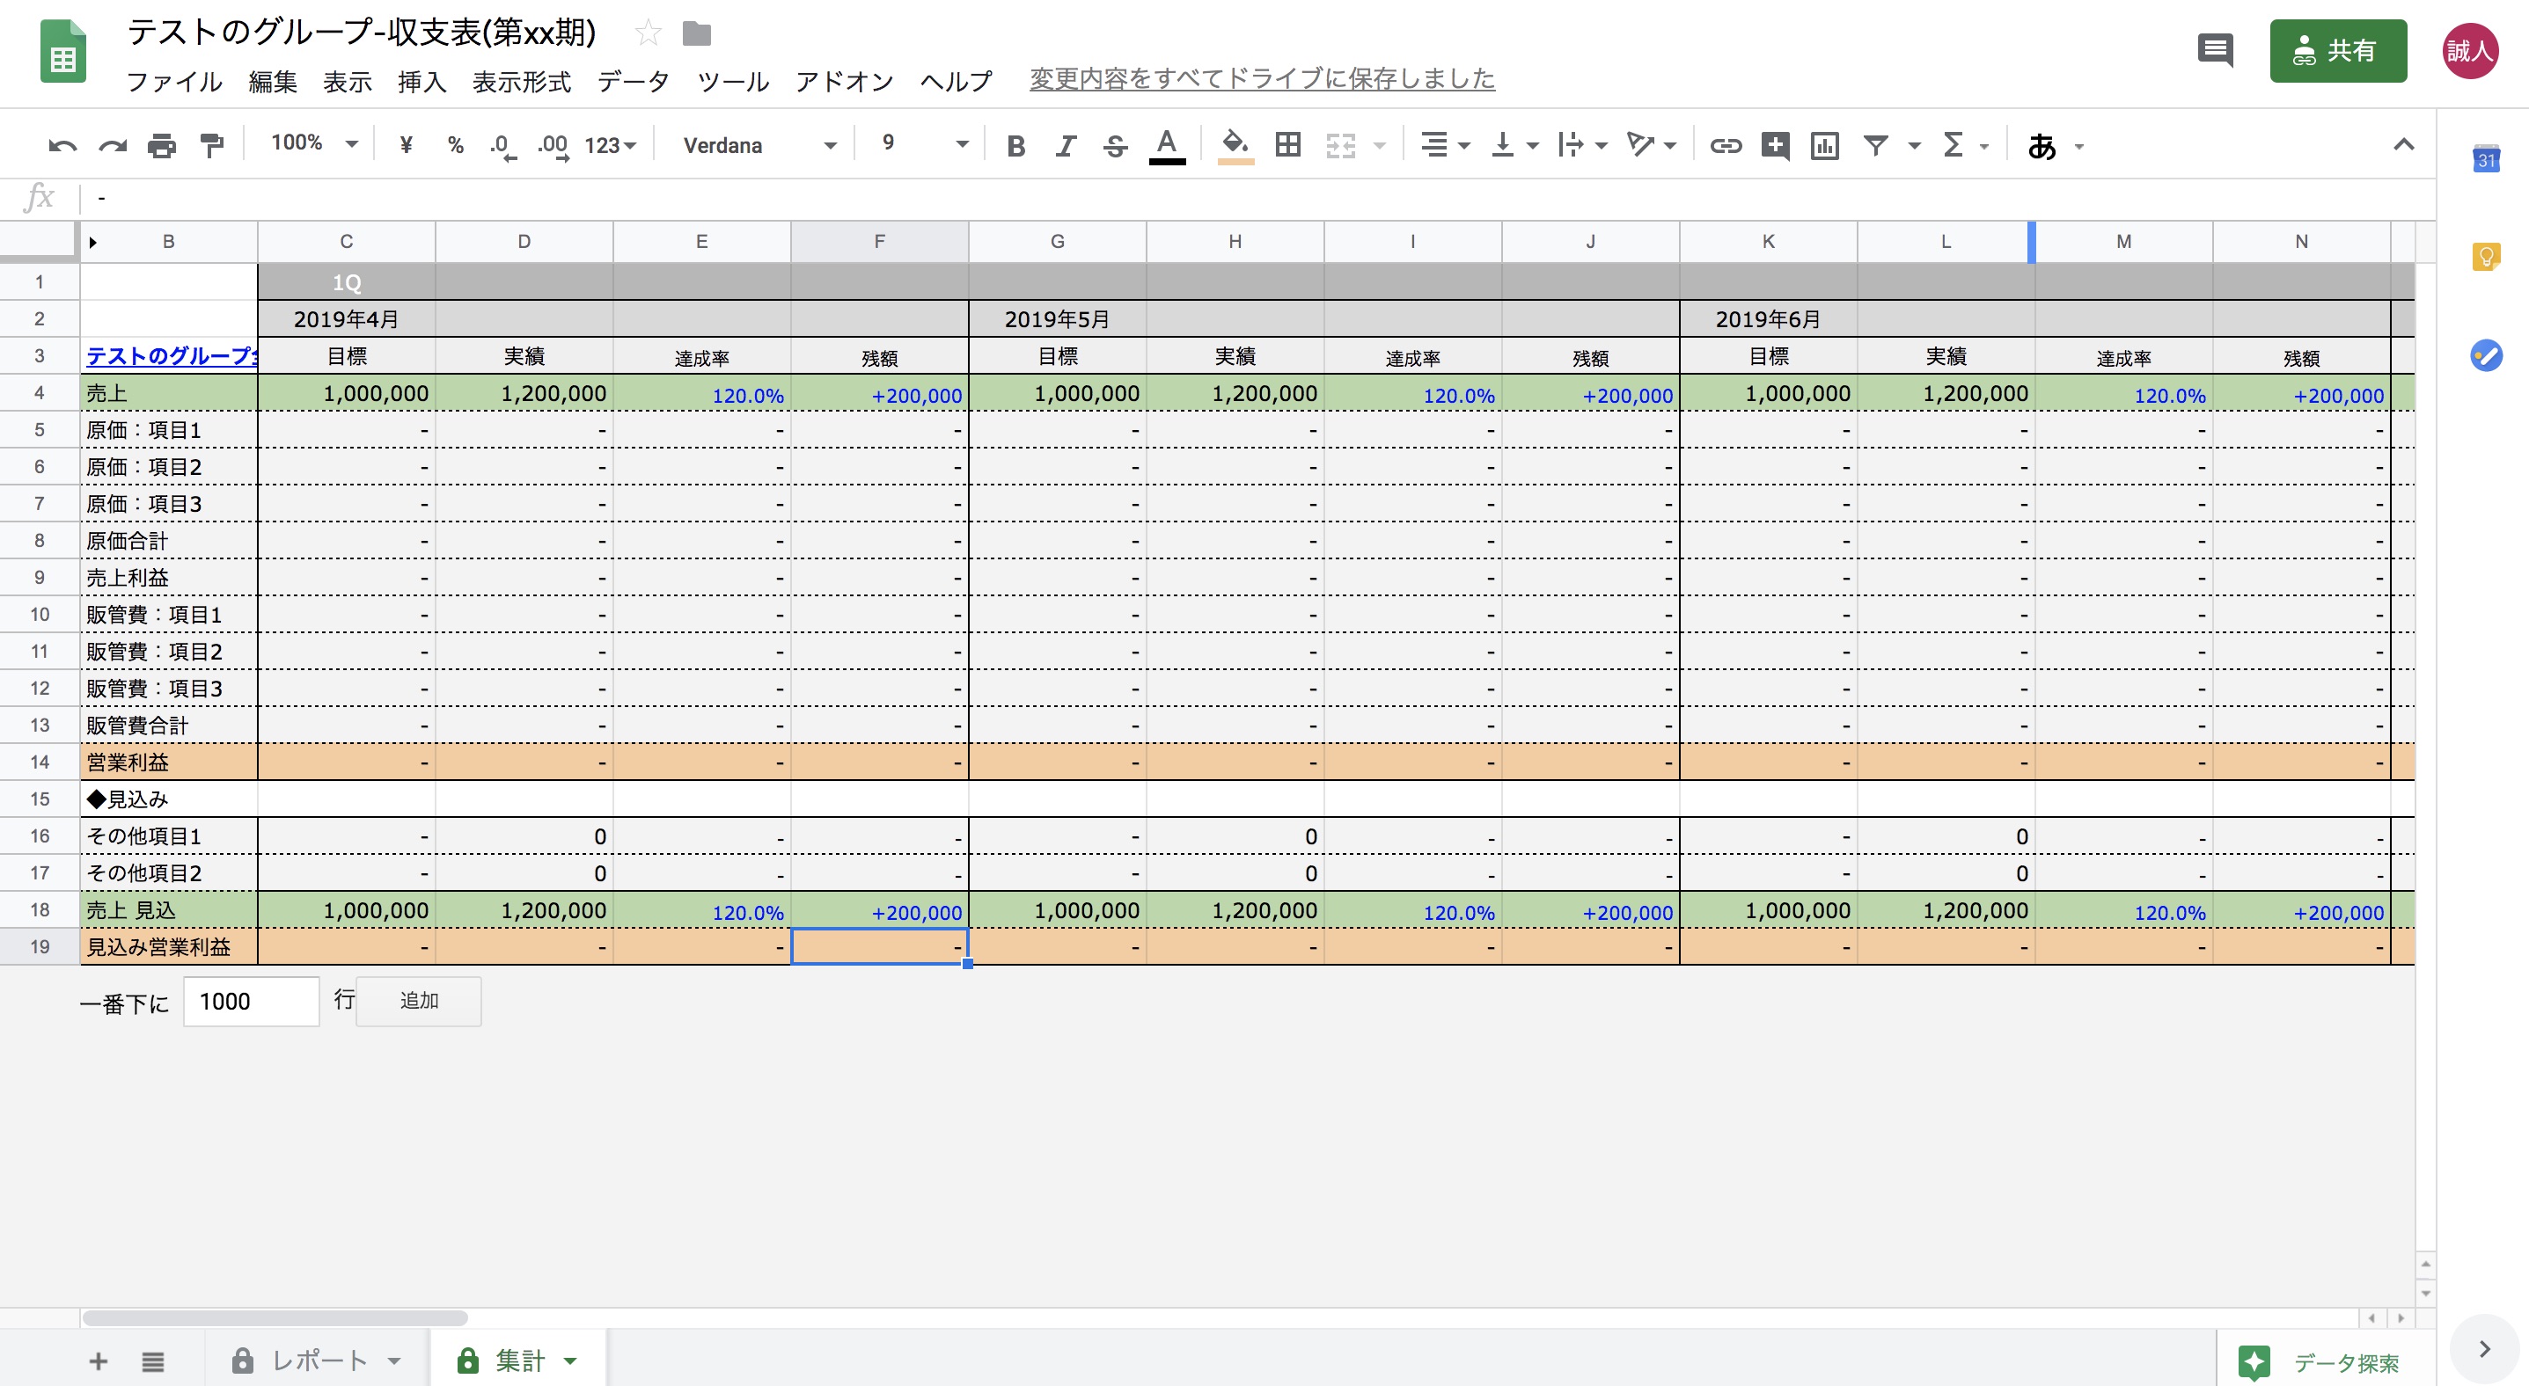Screen dimensions: 2529x1386
Task: Format as yen currency
Action: click(406, 146)
